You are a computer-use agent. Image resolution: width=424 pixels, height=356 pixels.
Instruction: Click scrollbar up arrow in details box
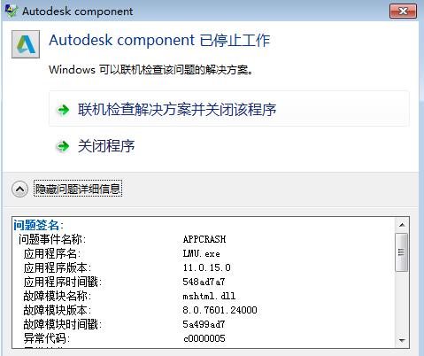(x=402, y=225)
